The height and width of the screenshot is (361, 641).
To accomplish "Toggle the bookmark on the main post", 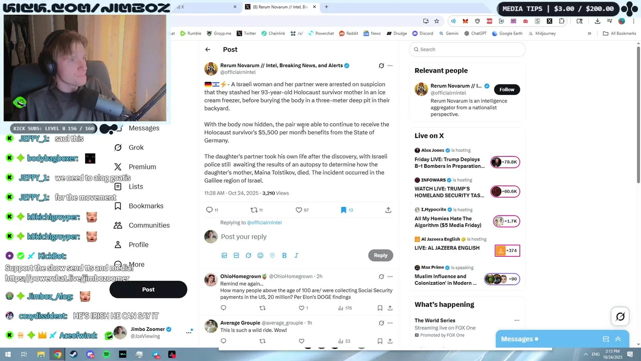I will click(344, 210).
